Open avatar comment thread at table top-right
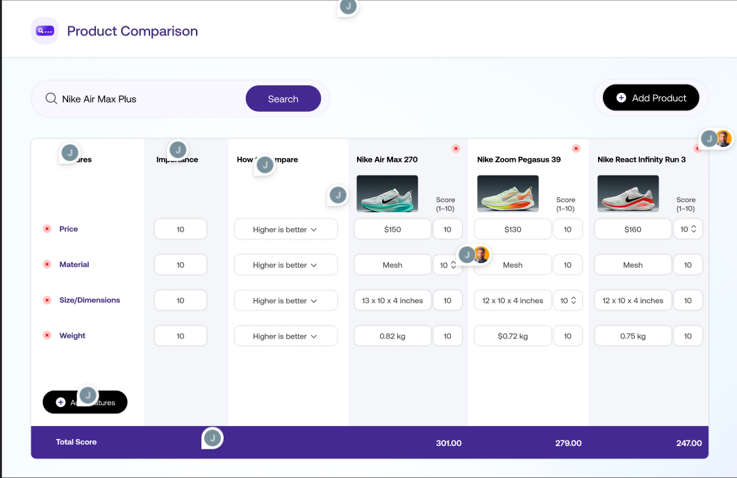The width and height of the screenshot is (737, 478). pyautogui.click(x=716, y=139)
